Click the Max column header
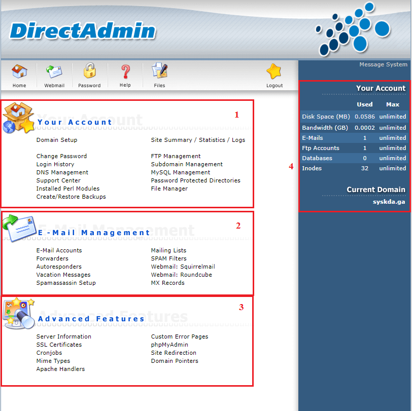This screenshot has width=412, height=411. click(393, 104)
